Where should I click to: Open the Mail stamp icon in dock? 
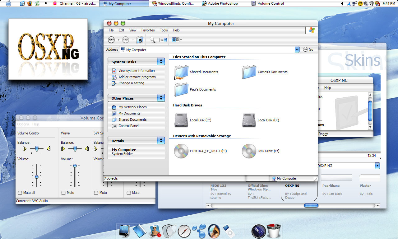[154, 231]
